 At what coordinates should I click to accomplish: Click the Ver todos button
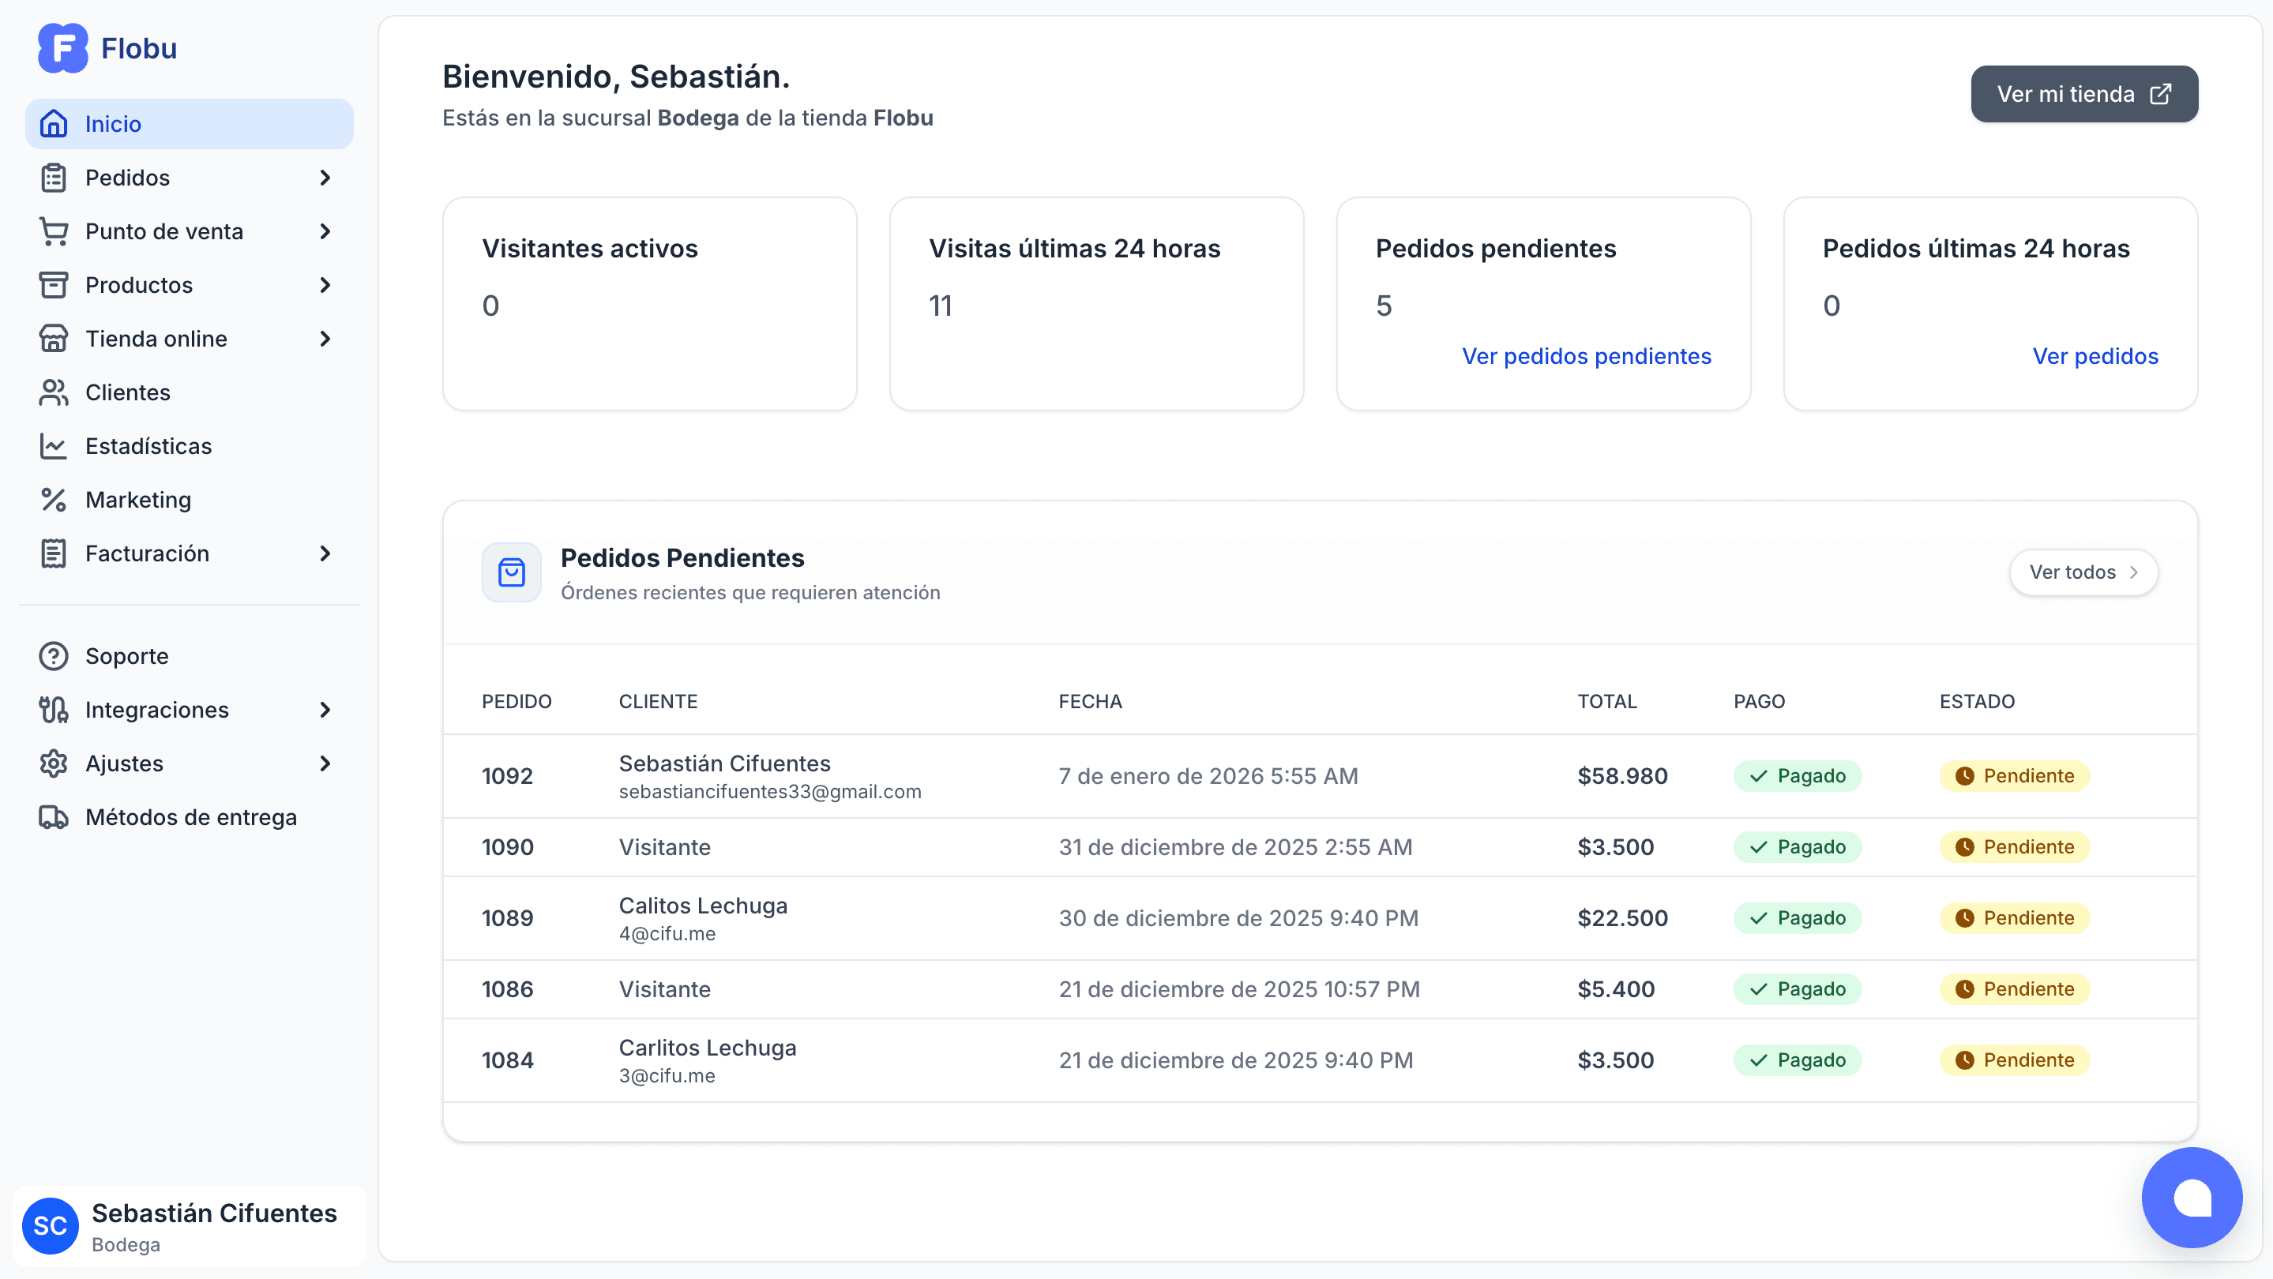tap(2083, 572)
